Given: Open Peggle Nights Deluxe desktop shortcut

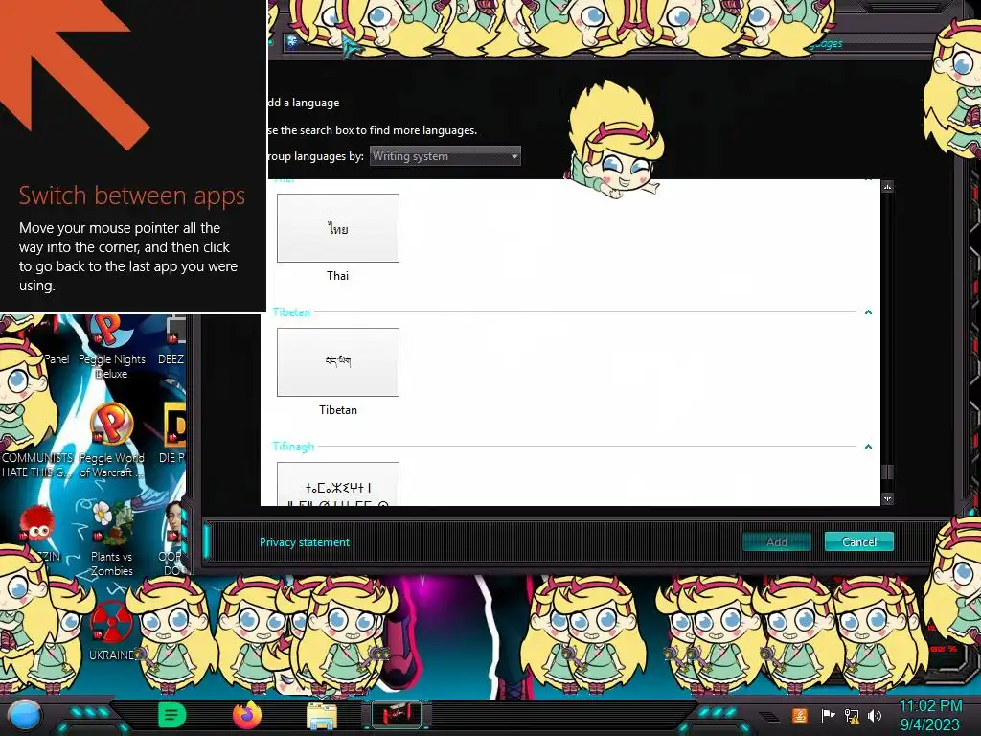Looking at the screenshot, I should 111,347.
